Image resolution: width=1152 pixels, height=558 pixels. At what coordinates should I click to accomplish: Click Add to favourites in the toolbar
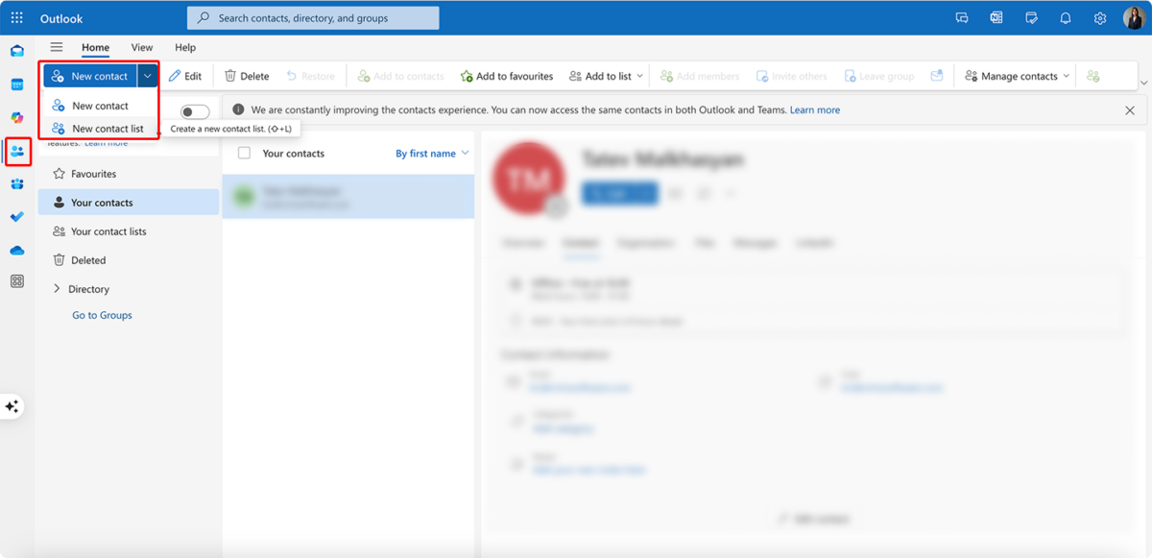507,75
